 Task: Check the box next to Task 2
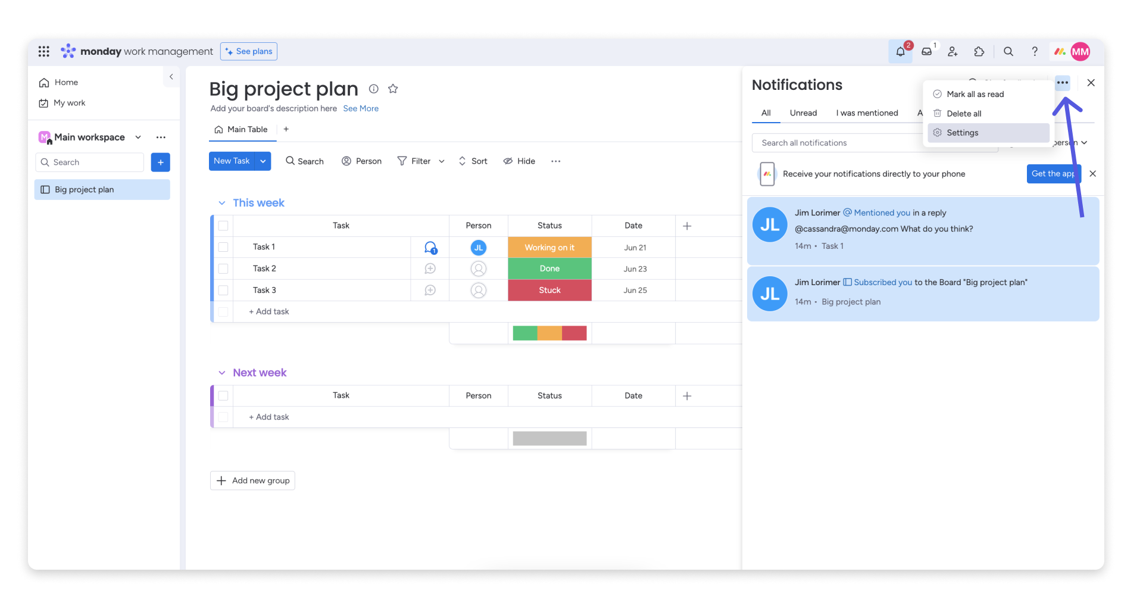223,268
